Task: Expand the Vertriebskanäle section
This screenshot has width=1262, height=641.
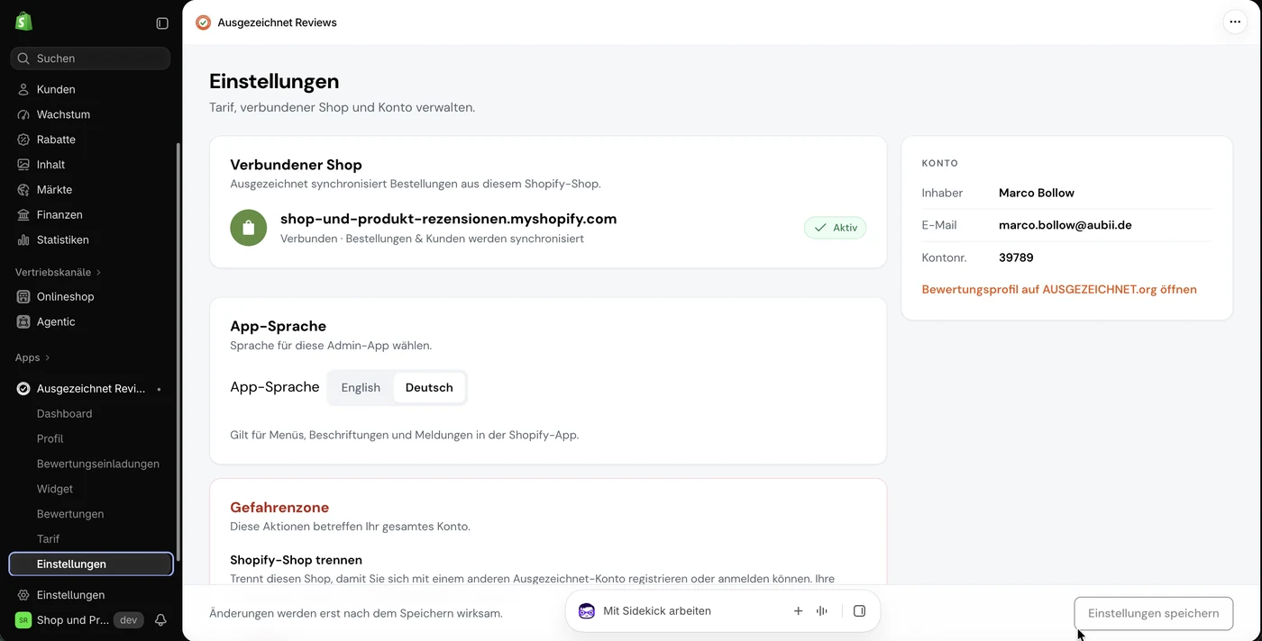Action: (x=58, y=272)
